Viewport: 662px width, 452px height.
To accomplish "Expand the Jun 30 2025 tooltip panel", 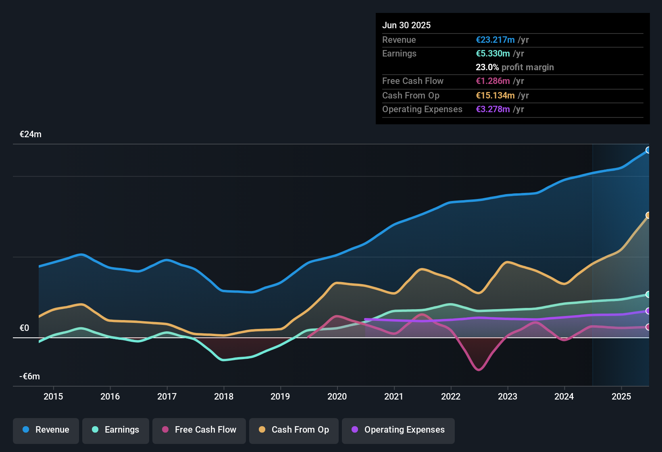I will [x=407, y=25].
